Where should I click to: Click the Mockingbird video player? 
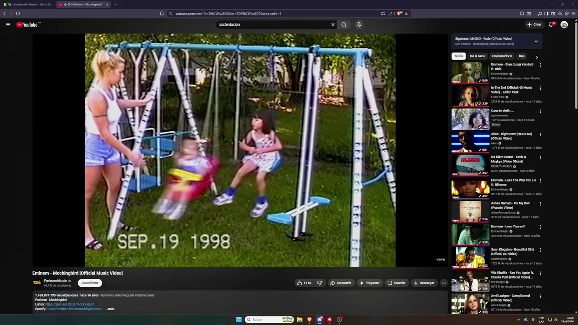(x=240, y=150)
